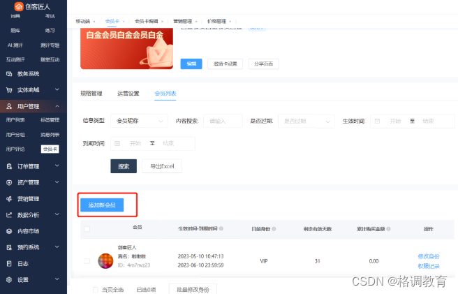
Task: Tick the select-all checkbox in table header
Action: (87, 229)
